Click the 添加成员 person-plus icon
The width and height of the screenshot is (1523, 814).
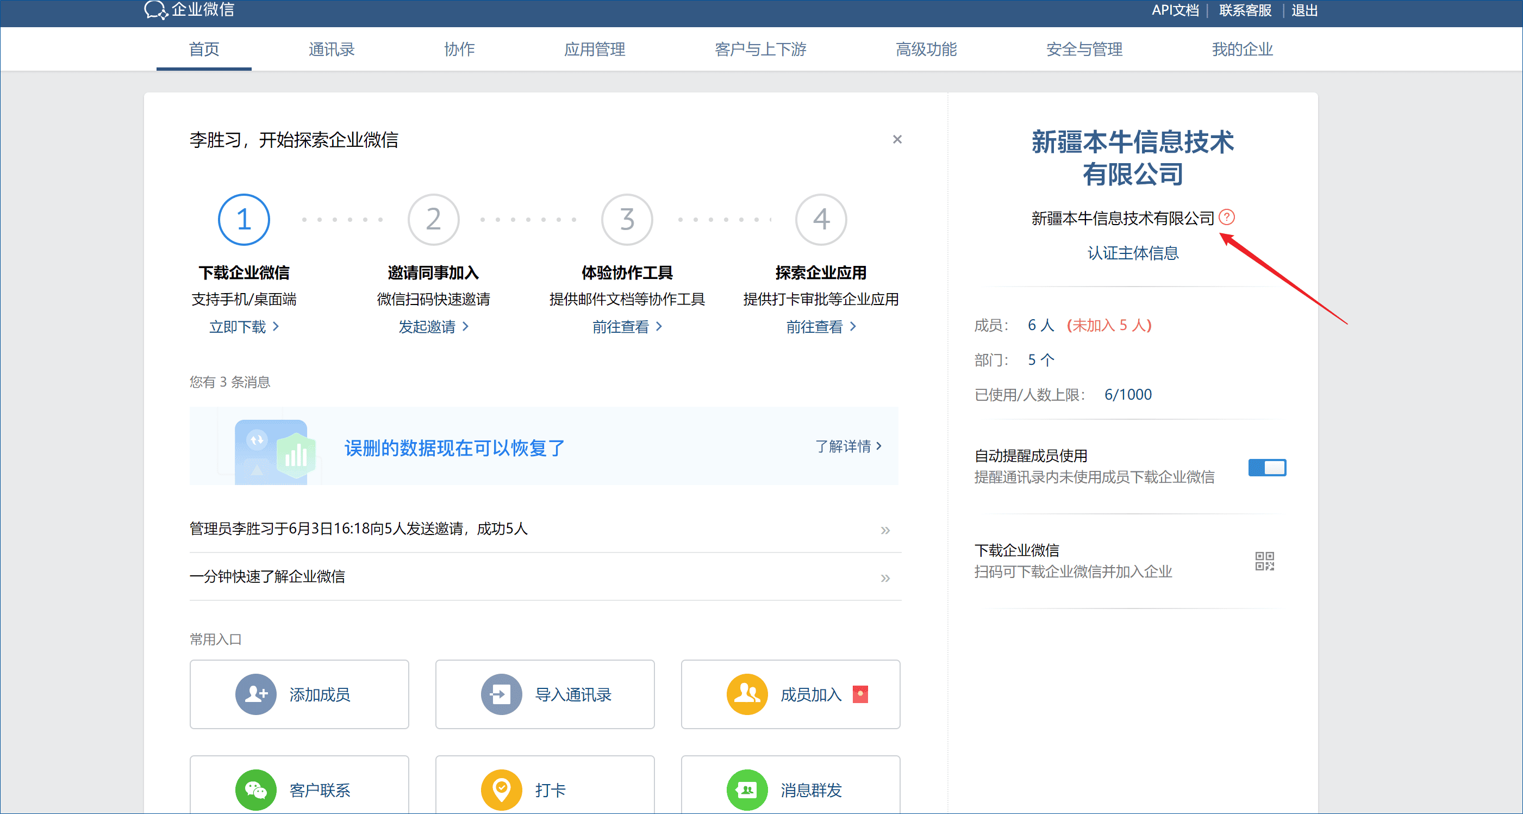[255, 694]
